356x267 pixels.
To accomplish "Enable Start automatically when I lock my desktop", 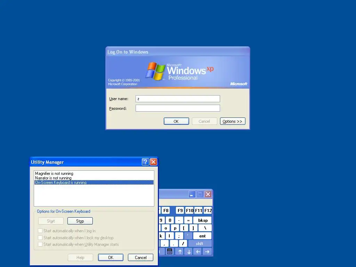I will (40, 237).
